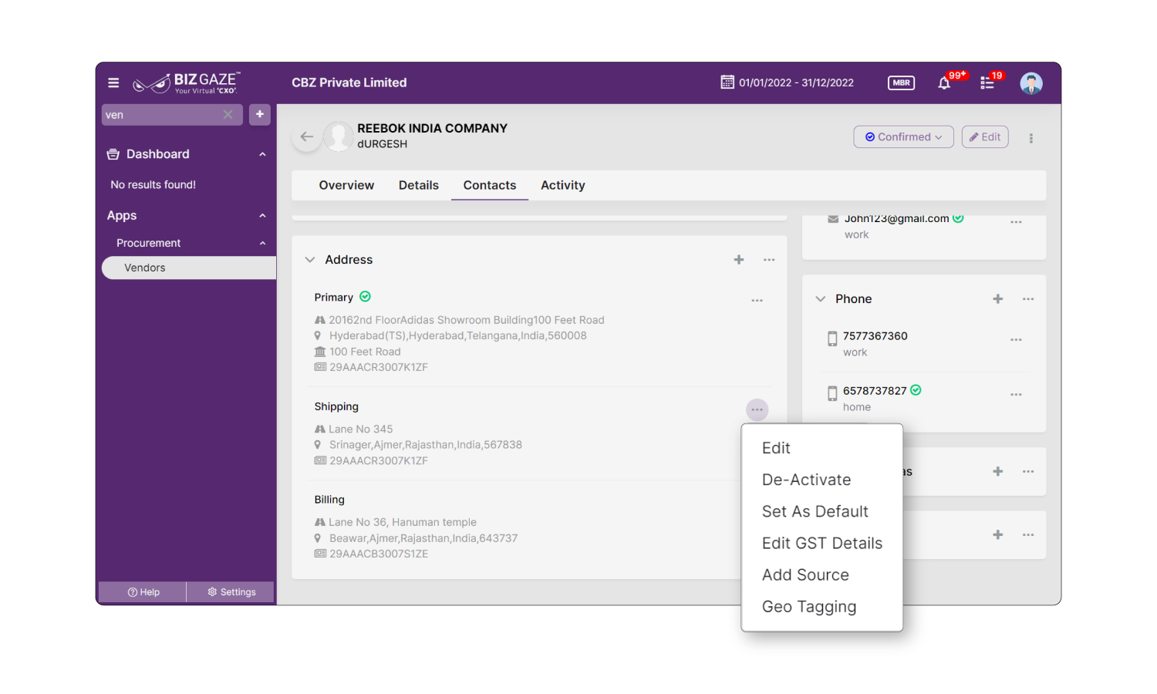Select Edit GST Details option
1157x694 pixels.
pos(822,543)
